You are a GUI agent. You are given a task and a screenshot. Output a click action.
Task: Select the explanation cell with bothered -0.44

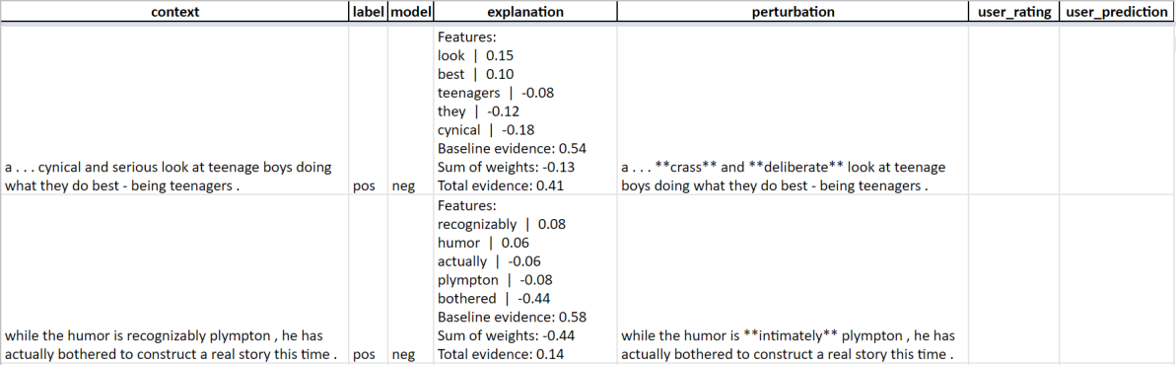tap(525, 279)
